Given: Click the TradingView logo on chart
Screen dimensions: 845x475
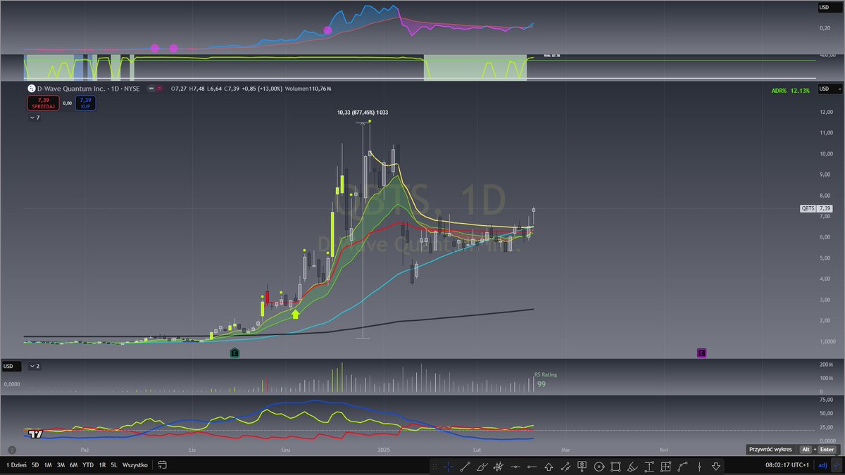Looking at the screenshot, I should coord(35,433).
